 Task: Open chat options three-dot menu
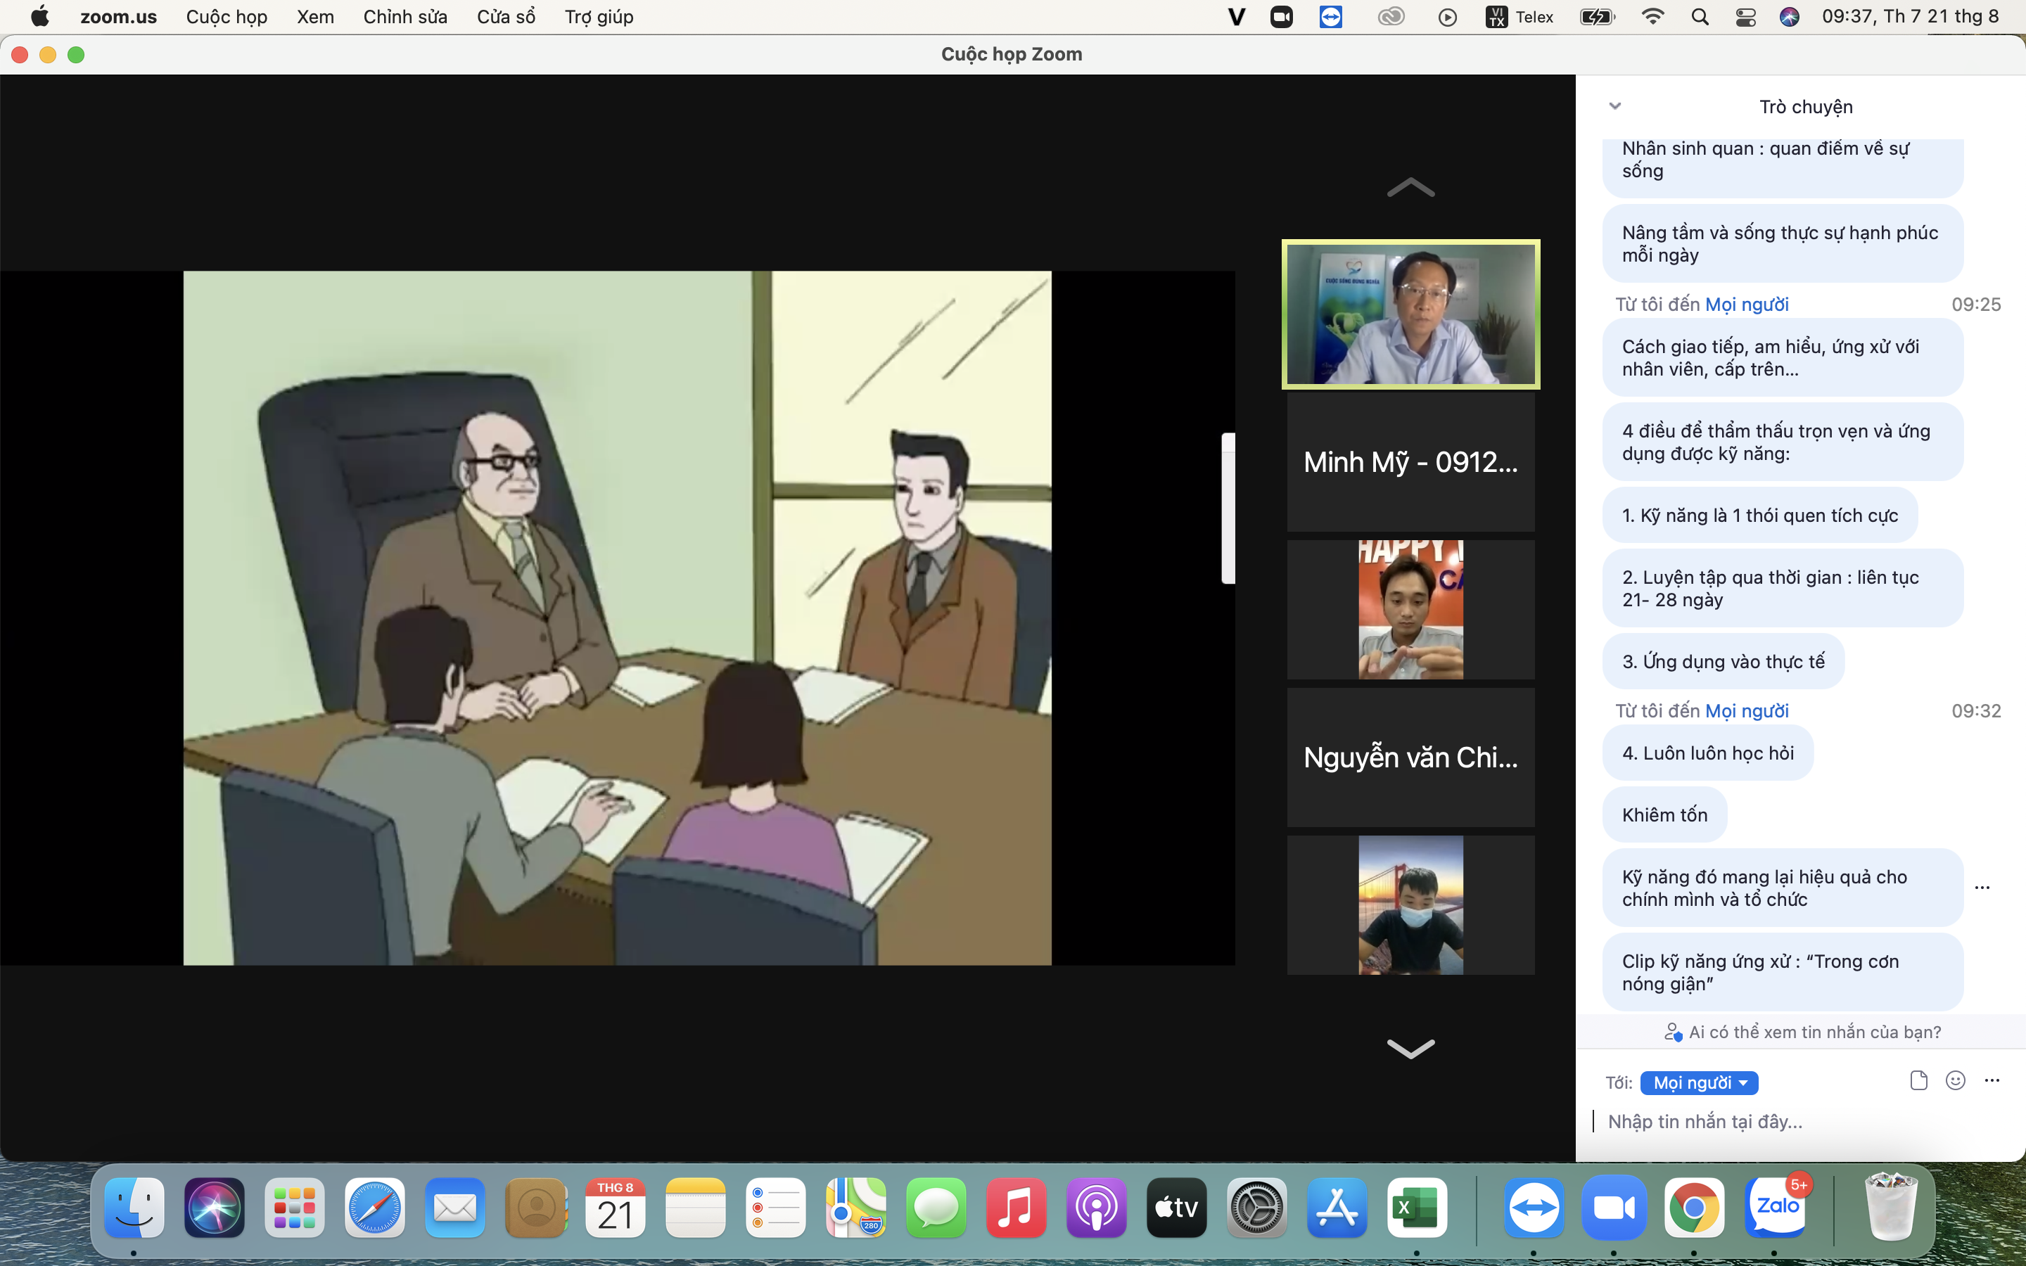(x=1992, y=1080)
